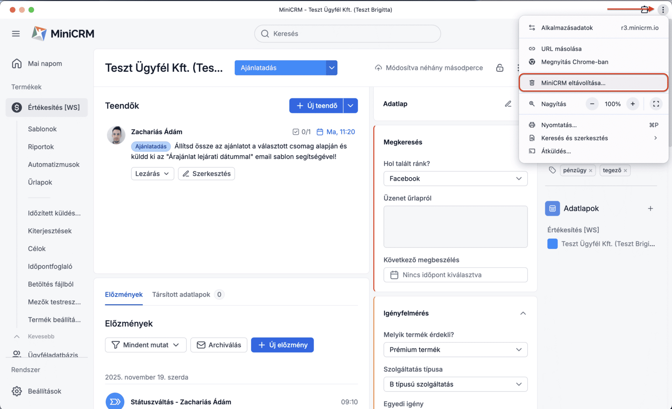The height and width of the screenshot is (409, 672).
Task: Click the Beállítások gear icon
Action: pos(17,391)
